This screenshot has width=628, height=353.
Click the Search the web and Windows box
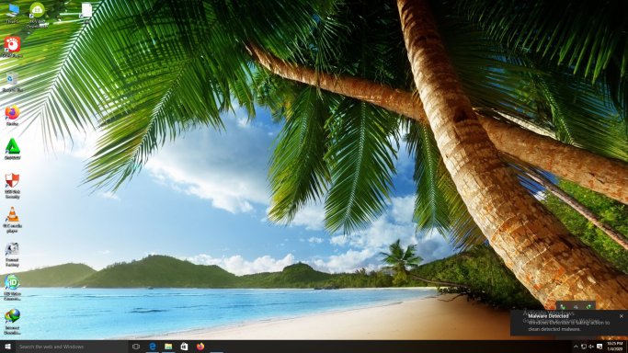(x=72, y=347)
